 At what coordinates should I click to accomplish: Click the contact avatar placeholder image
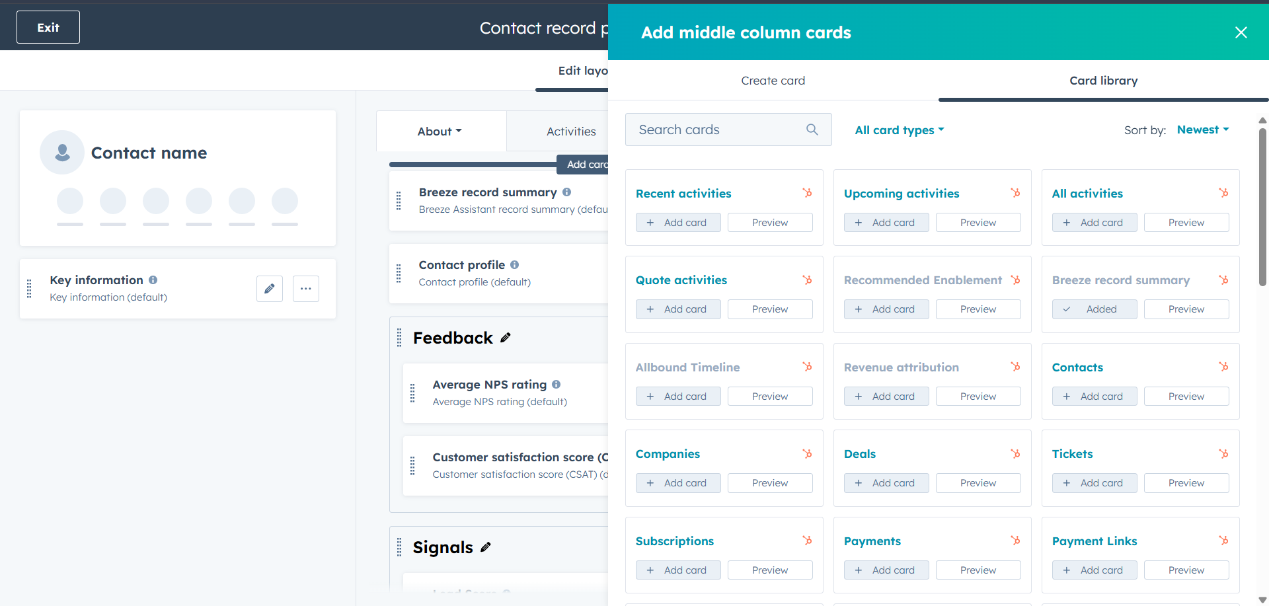coord(61,152)
